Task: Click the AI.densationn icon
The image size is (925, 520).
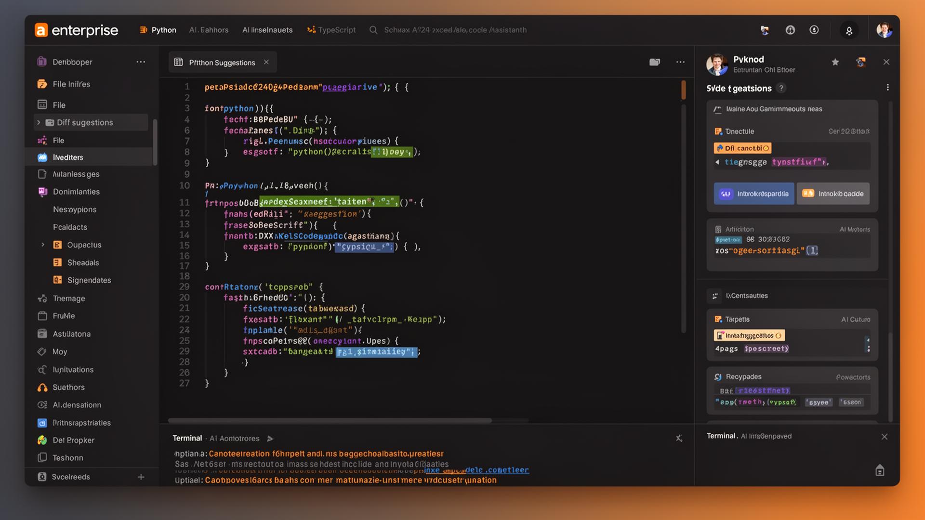Action: (x=42, y=405)
